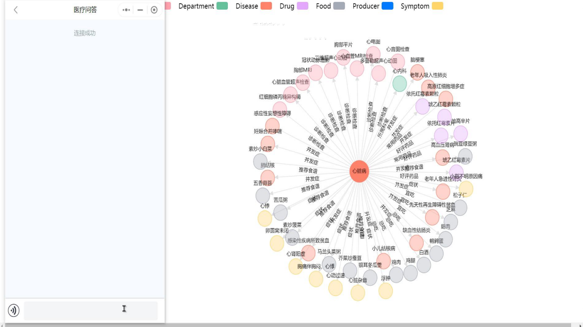This screenshot has width=583, height=327.
Task: Toggle the Disease legend entry
Action: [x=247, y=6]
